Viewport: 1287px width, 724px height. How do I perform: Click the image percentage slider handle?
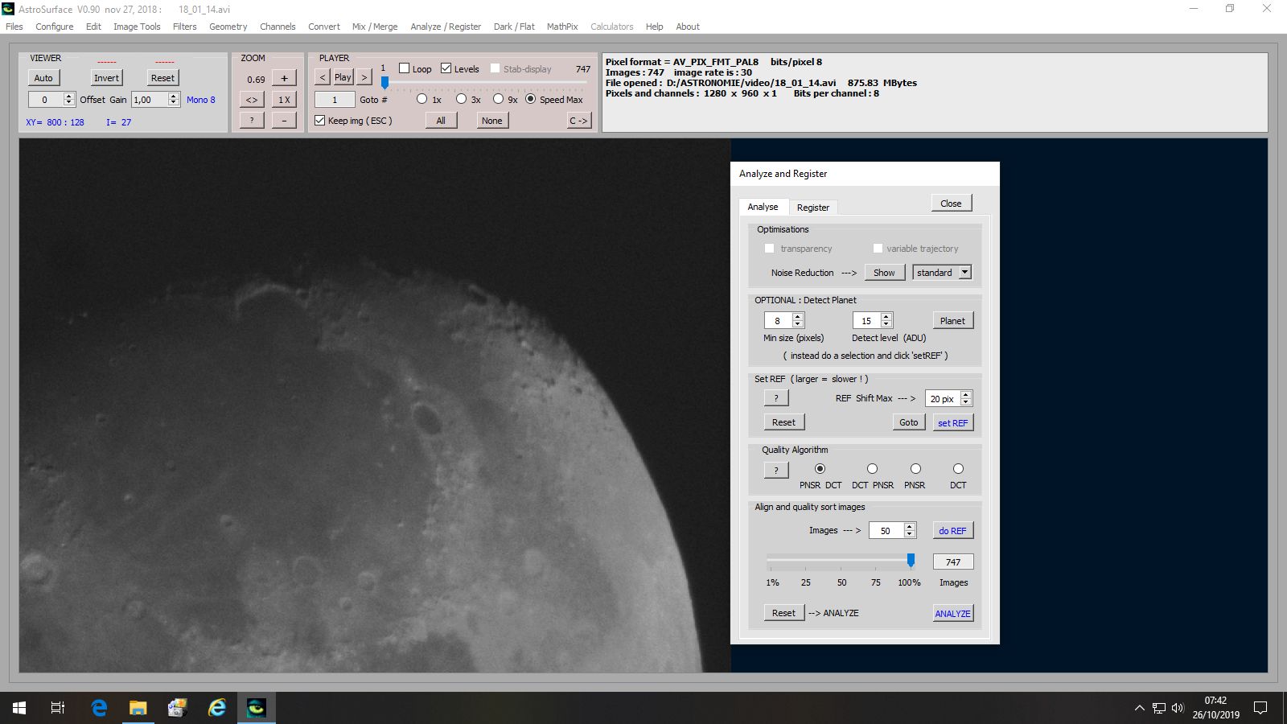[911, 560]
